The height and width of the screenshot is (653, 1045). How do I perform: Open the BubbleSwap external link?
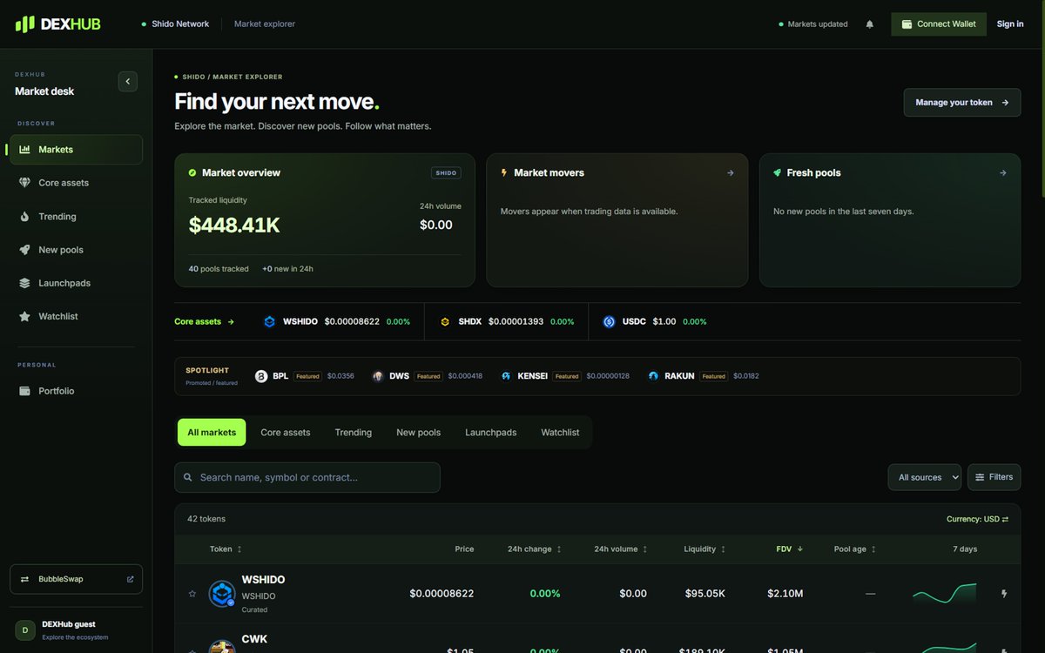point(76,579)
